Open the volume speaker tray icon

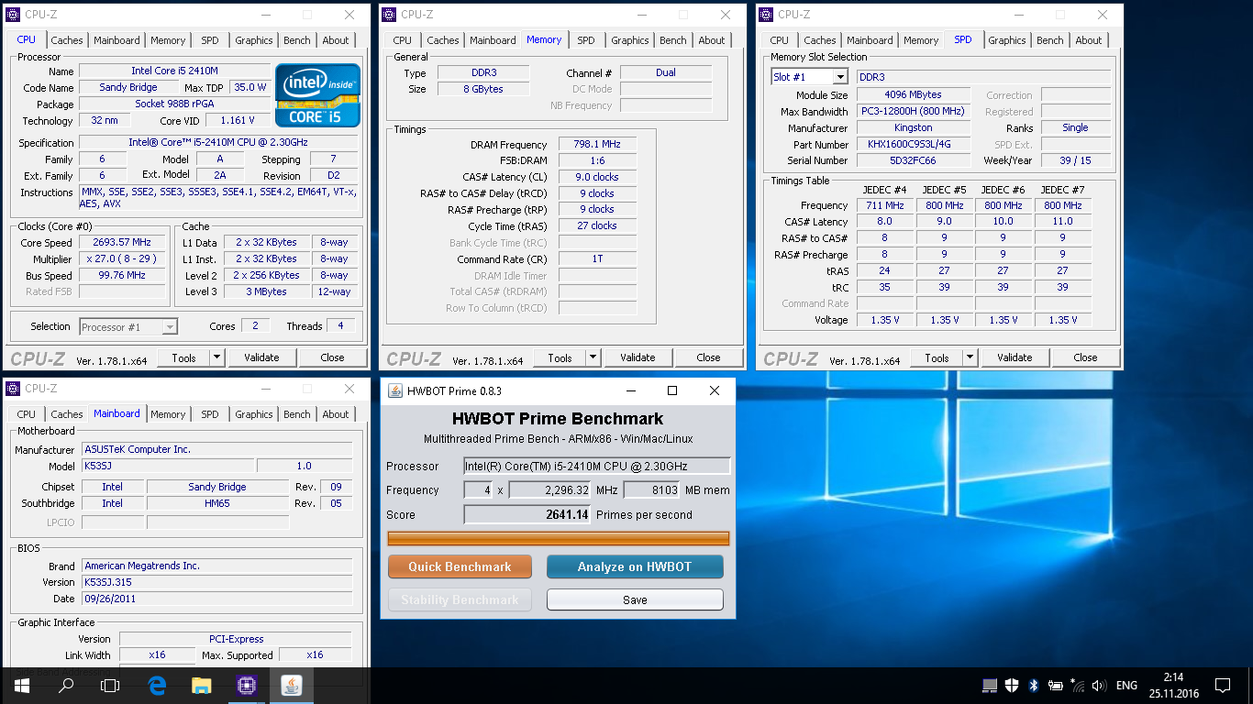click(1099, 686)
